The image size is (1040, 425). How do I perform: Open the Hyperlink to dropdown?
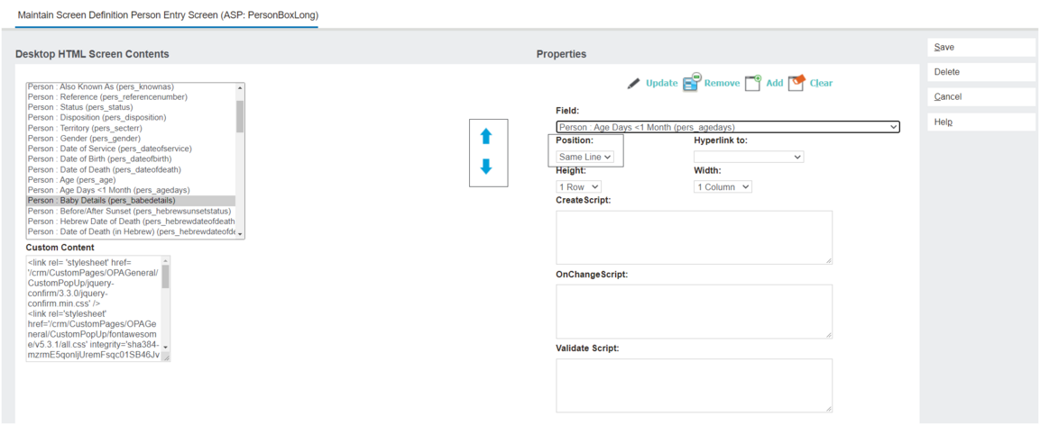pyautogui.click(x=749, y=157)
